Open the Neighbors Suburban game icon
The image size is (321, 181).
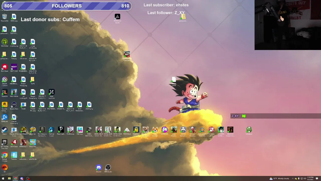pyautogui.click(x=136, y=132)
